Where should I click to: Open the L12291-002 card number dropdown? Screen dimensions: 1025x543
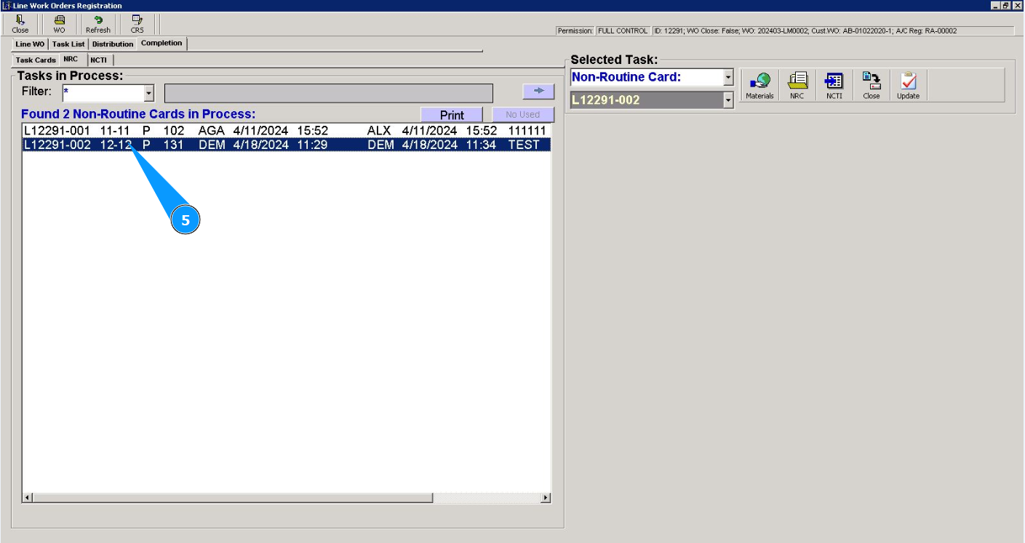pos(728,100)
